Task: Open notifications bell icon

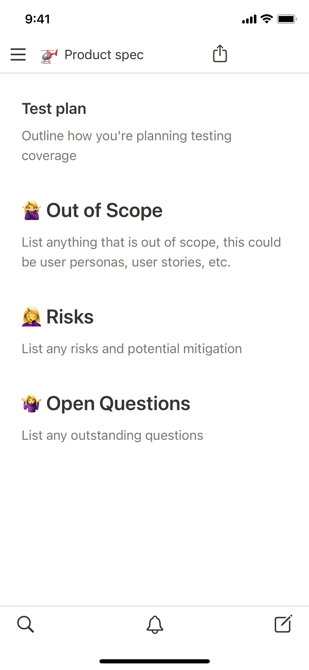Action: pyautogui.click(x=155, y=624)
